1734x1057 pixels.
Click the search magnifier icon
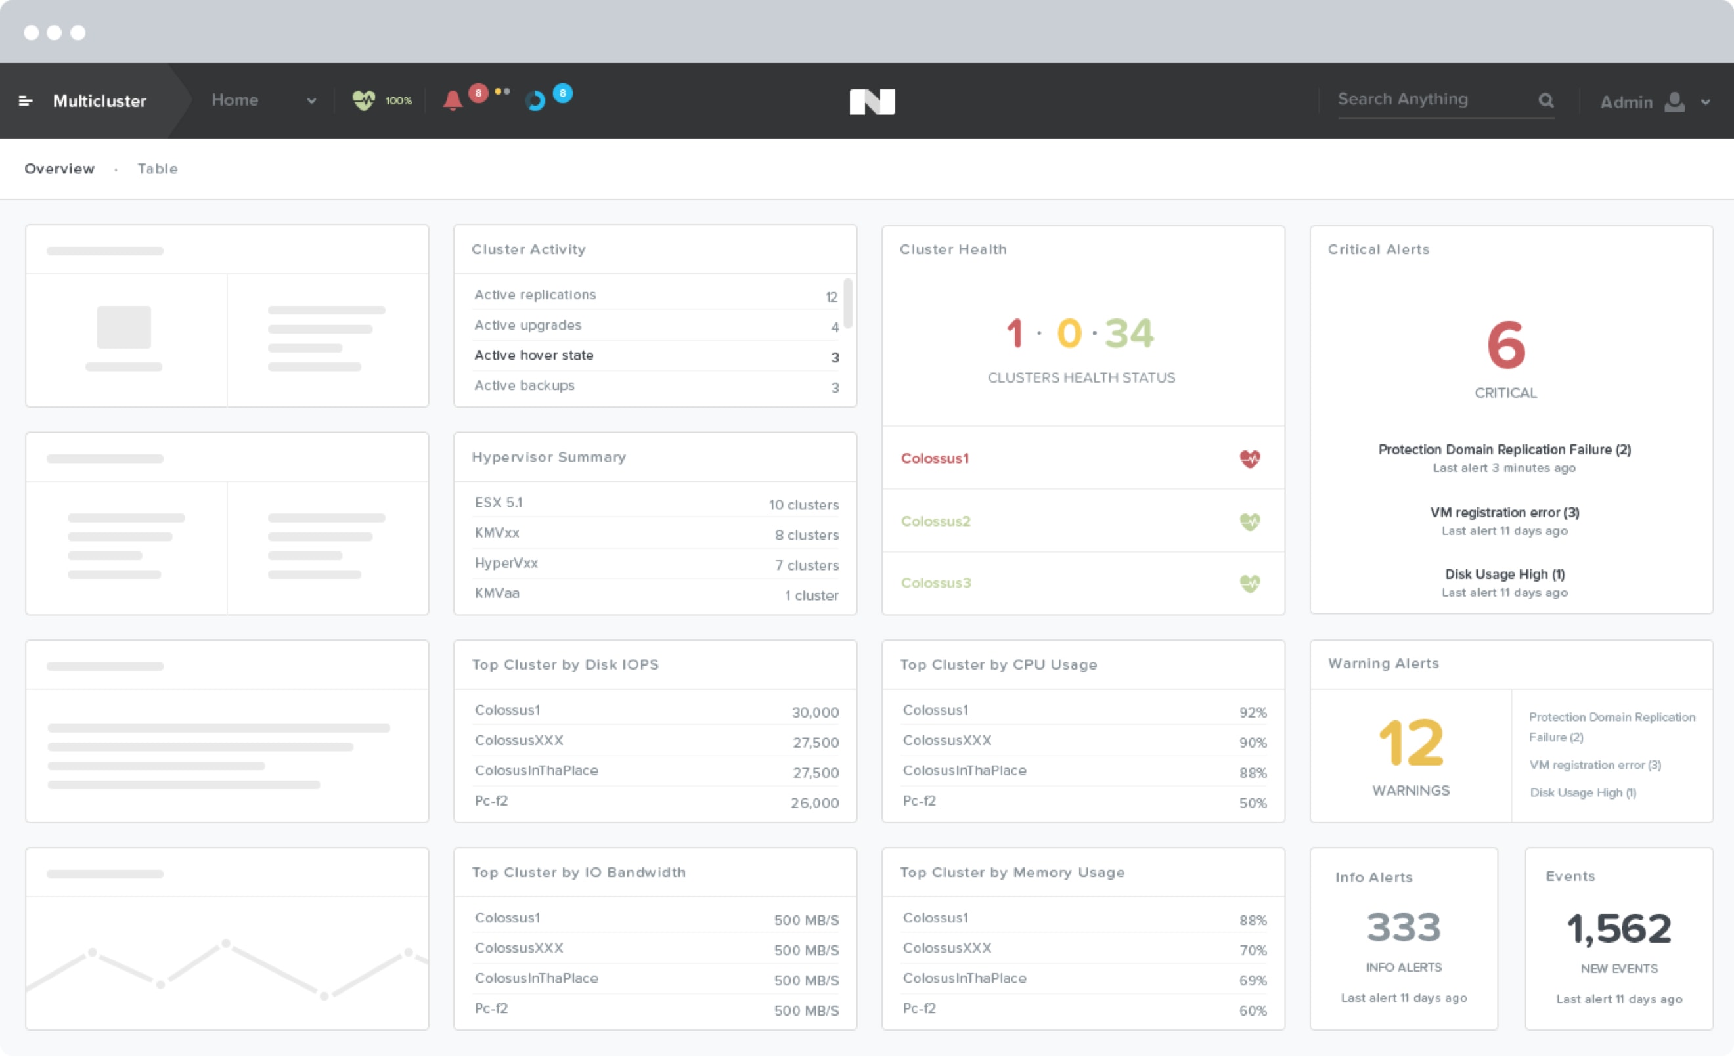(1545, 100)
